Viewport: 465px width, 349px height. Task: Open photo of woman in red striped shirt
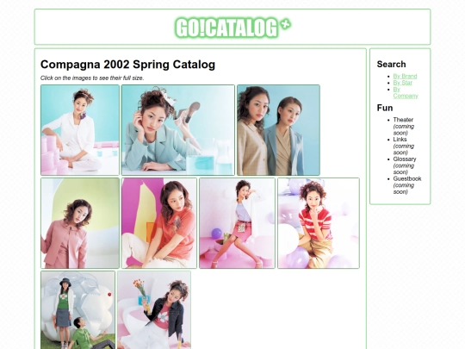point(319,223)
